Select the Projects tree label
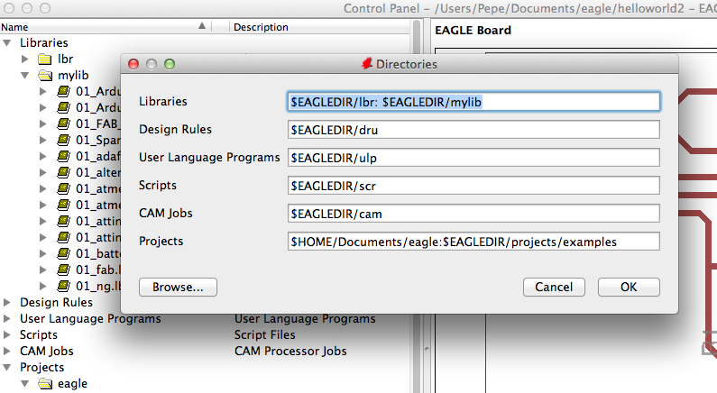This screenshot has height=393, width=717. click(42, 368)
